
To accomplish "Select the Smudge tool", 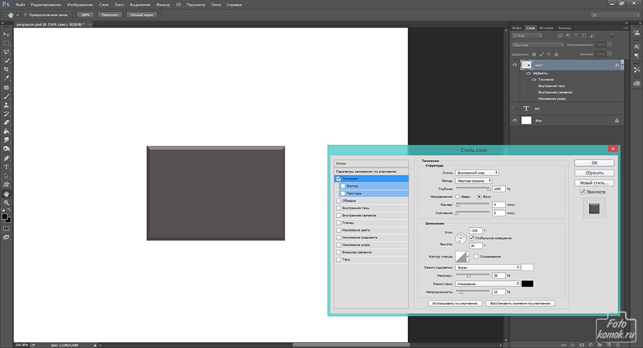I will click(6, 140).
